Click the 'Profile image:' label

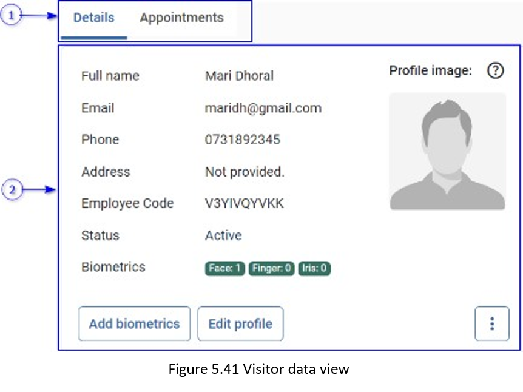pyautogui.click(x=430, y=71)
